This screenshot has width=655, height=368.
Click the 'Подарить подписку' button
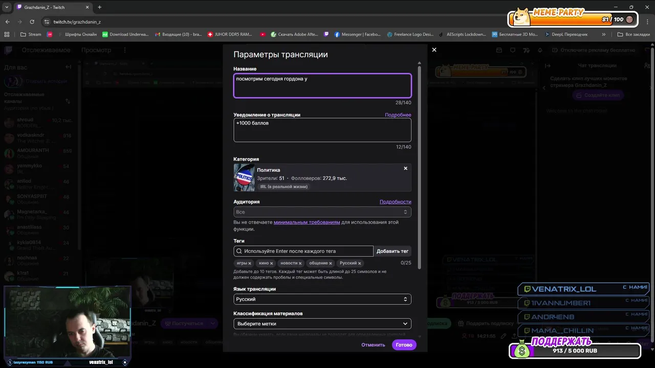(485, 323)
